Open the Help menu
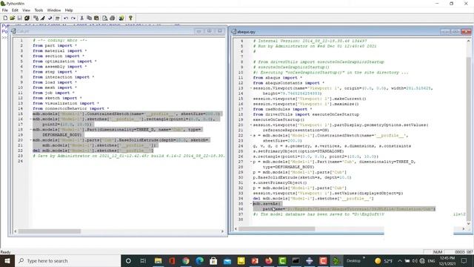This screenshot has height=267, width=474. [69, 10]
